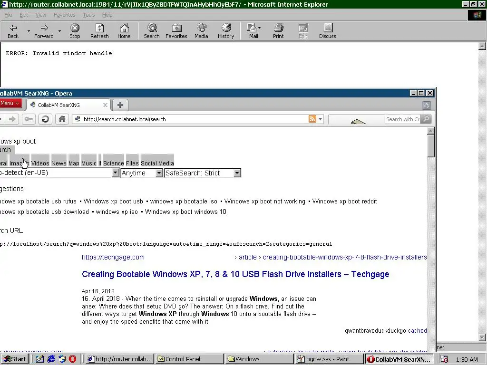
Task: Click the Show Desktop quick launch icon
Action: pyautogui.click(x=40, y=359)
